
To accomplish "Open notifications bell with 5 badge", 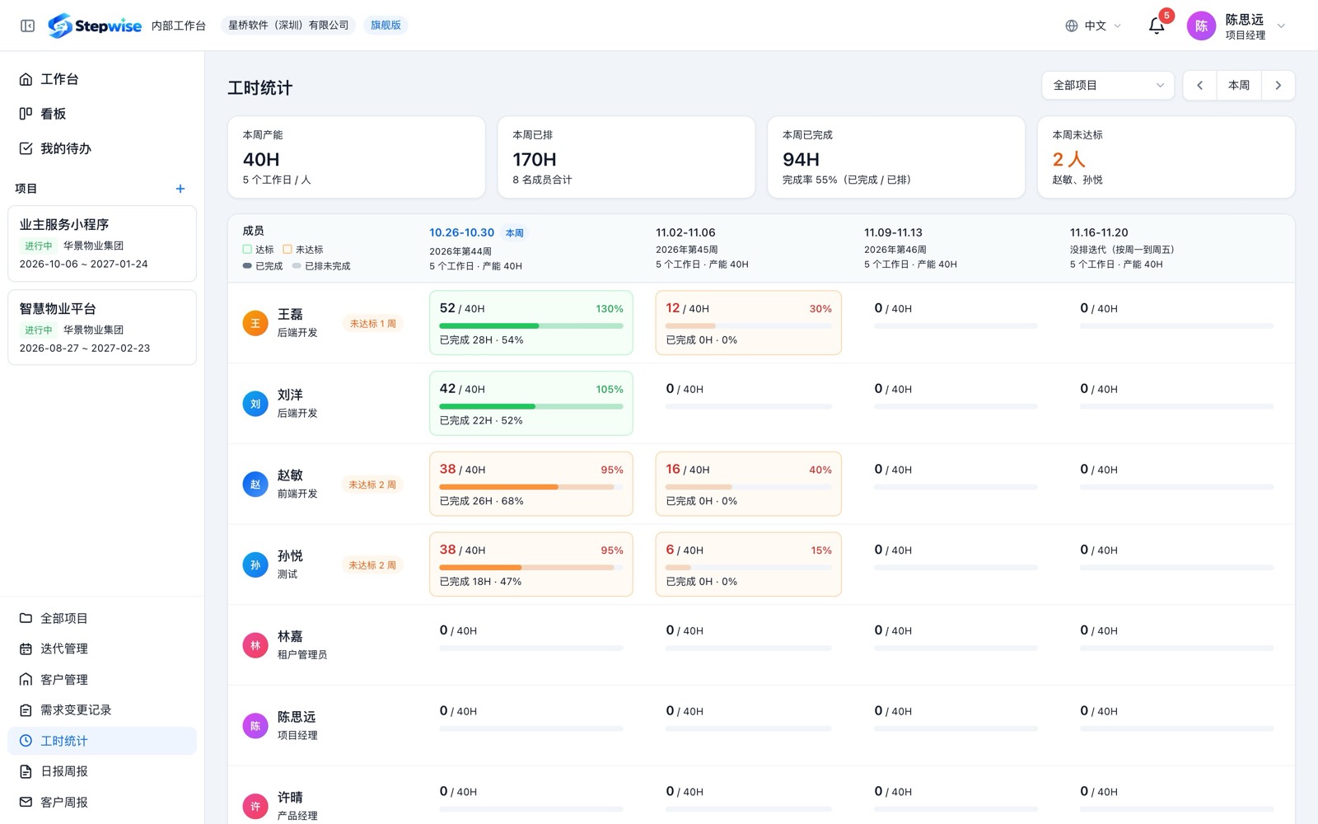I will [x=1157, y=26].
